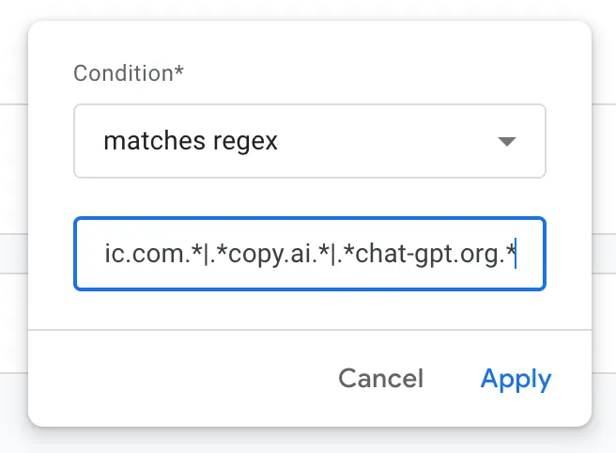Click the Cancel button
616x453 pixels.
tap(381, 379)
